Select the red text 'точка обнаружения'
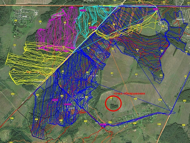The image size is (190, 143). pyautogui.click(x=129, y=93)
